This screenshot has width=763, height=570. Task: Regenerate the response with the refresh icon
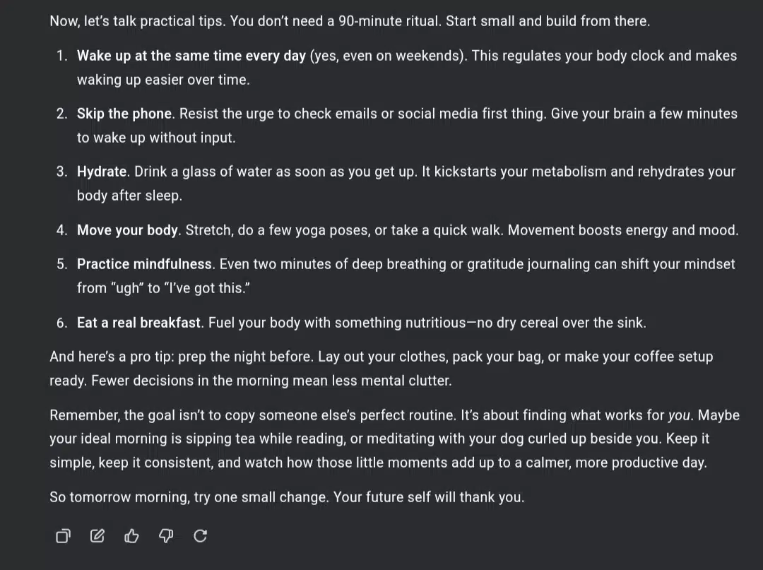pos(201,536)
